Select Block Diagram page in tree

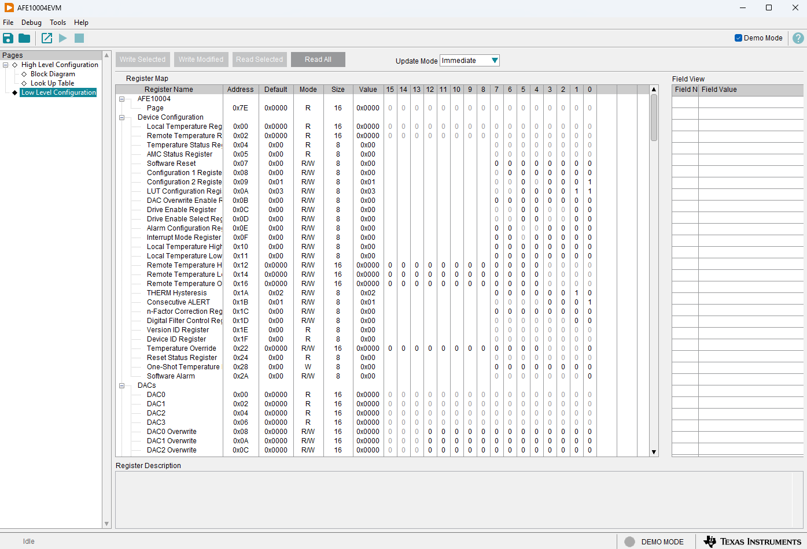tap(53, 74)
